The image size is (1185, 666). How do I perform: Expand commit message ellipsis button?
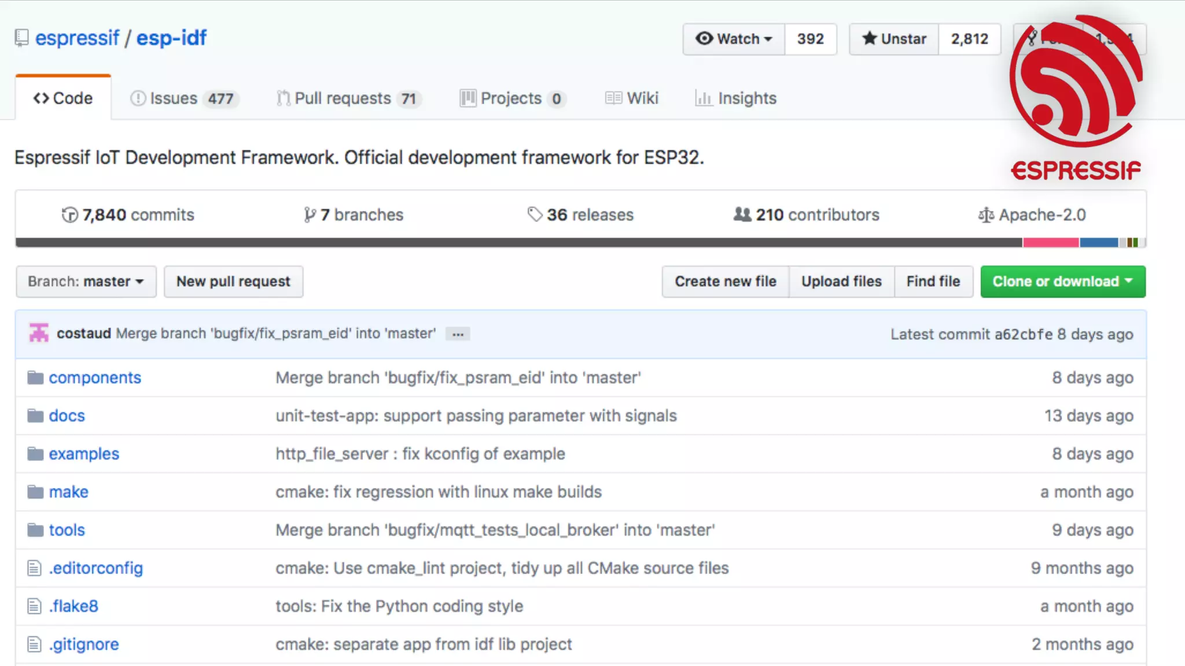click(458, 334)
